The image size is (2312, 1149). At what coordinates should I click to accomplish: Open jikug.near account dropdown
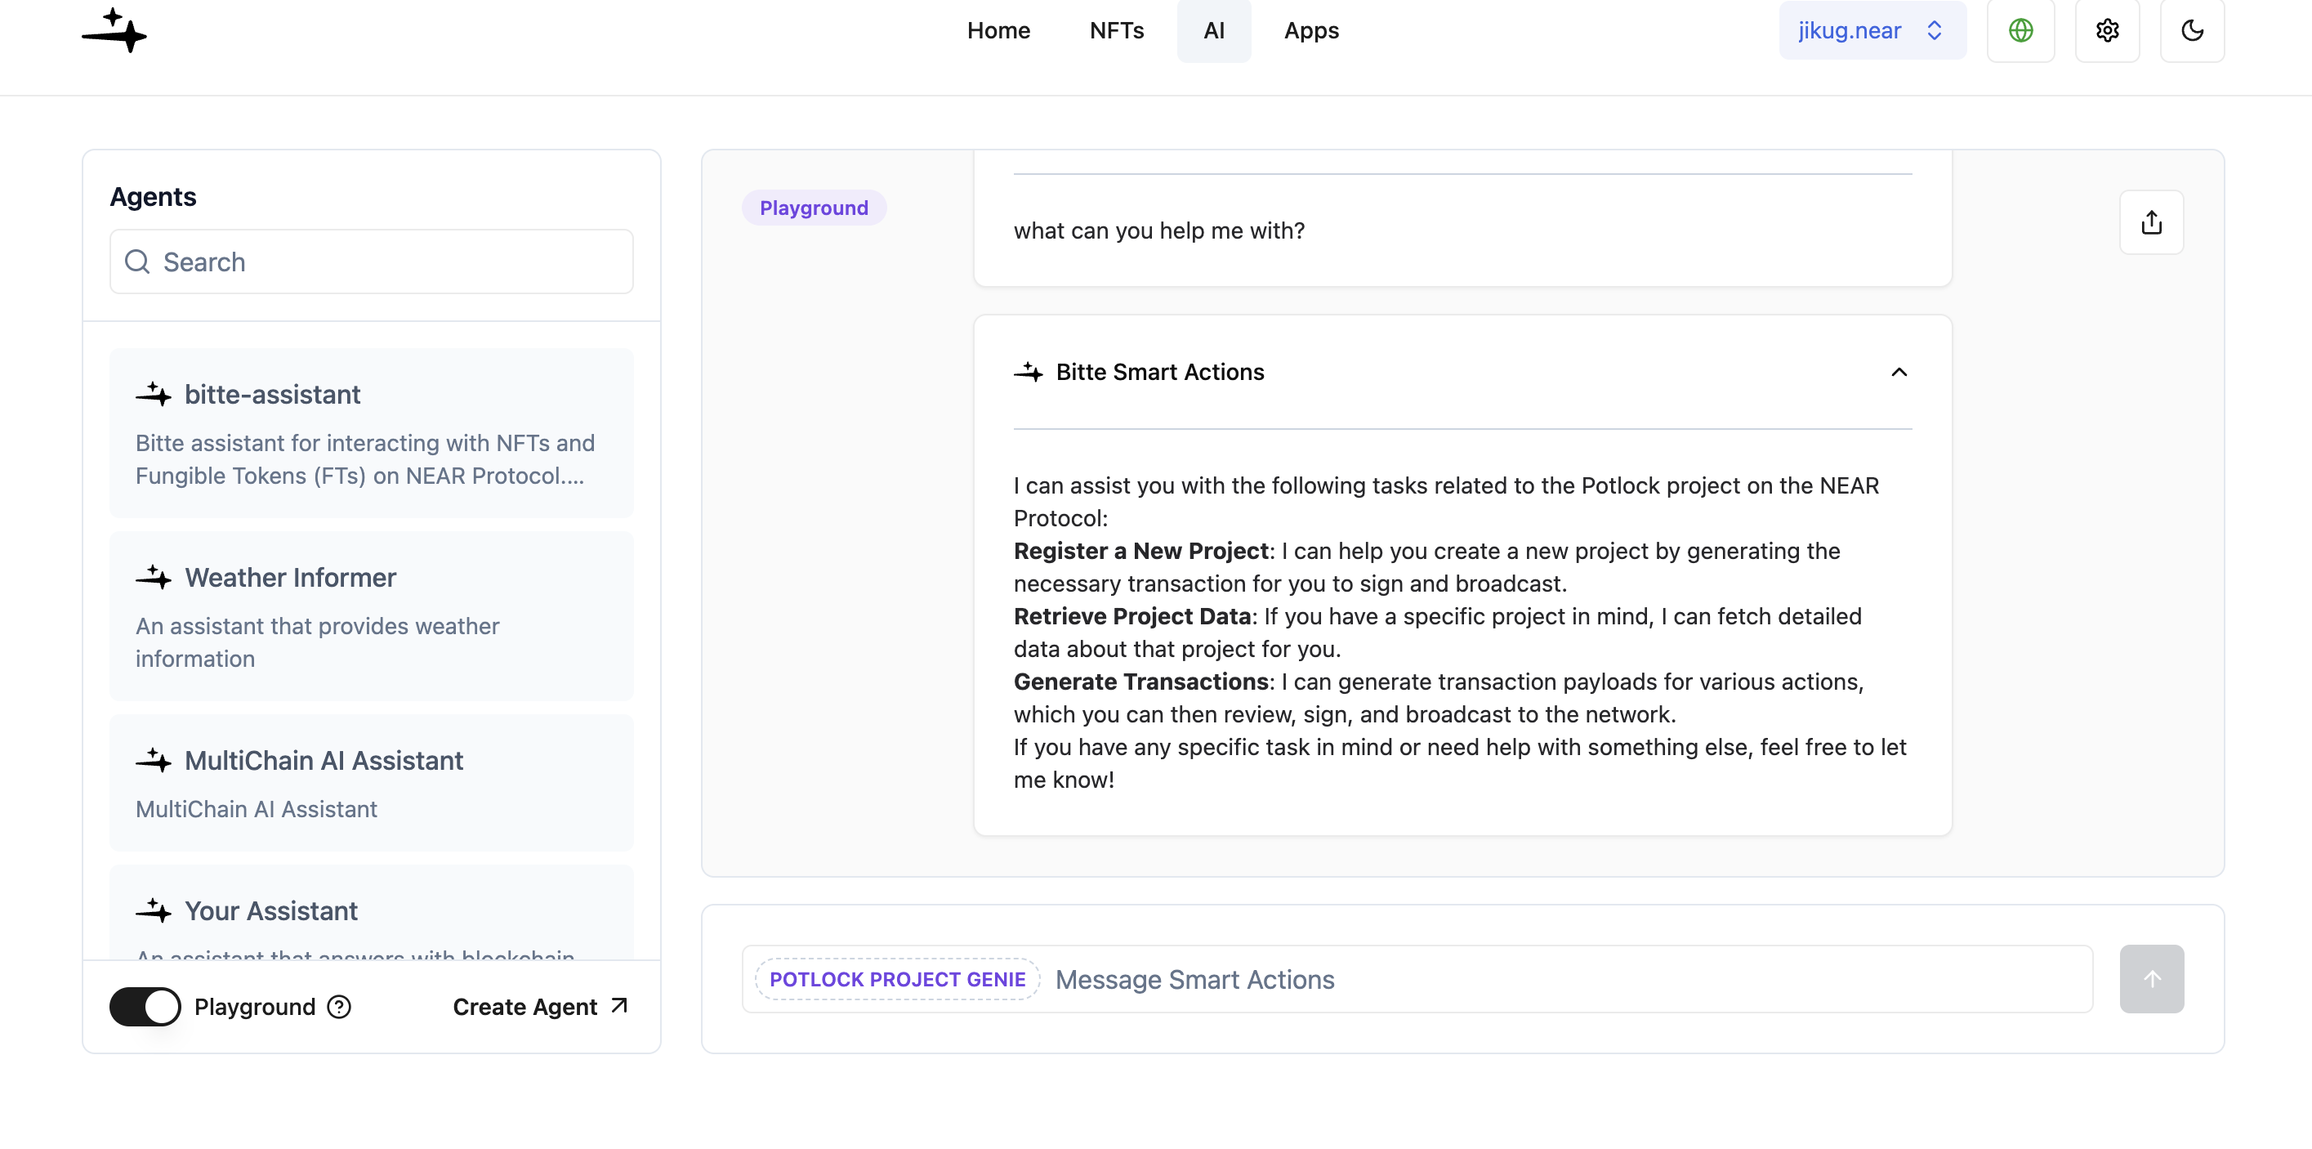1872,30
